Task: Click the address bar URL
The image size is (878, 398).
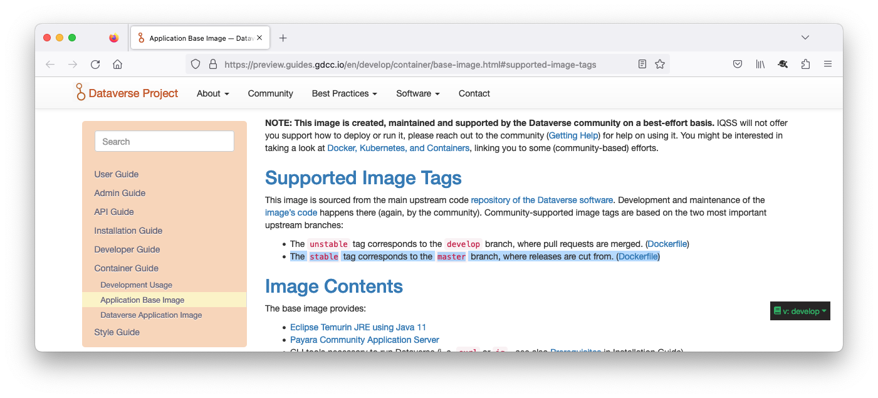Action: pyautogui.click(x=410, y=64)
